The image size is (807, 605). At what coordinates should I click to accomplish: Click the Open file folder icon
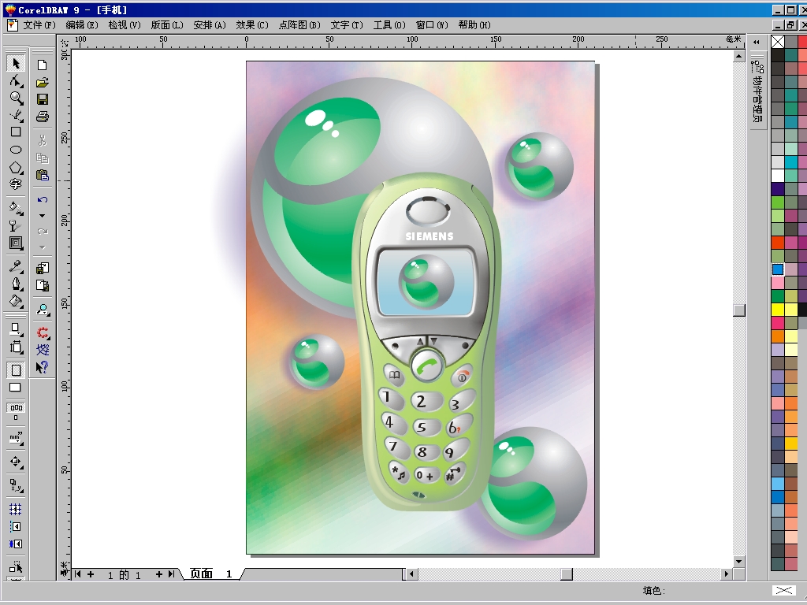pos(43,82)
